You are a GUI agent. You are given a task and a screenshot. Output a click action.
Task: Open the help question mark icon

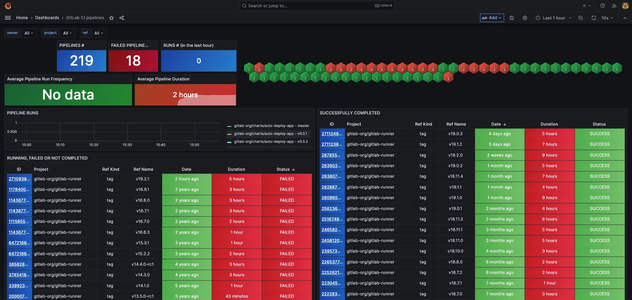pyautogui.click(x=603, y=6)
